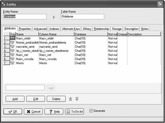165x123 pixels.
Task: Click the attribute icon in tip_i_nomer_obedinenia row
Action: (x=12, y=50)
